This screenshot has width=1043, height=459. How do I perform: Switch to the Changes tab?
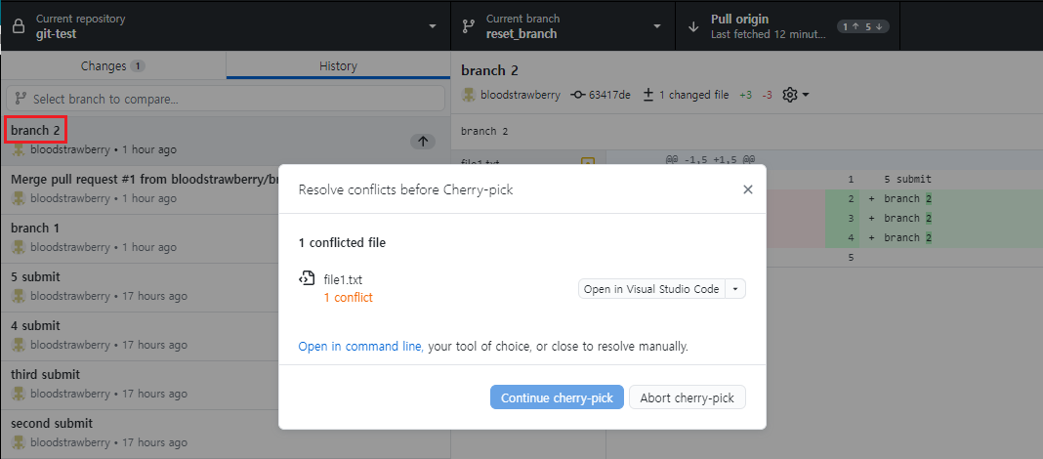pos(113,65)
